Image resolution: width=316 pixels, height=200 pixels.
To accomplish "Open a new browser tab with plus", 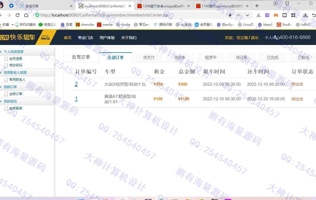I will pos(257,6).
